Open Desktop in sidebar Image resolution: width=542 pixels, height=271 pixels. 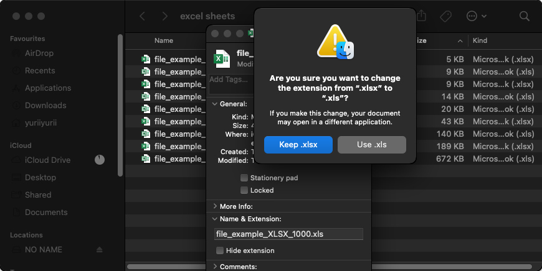40,178
